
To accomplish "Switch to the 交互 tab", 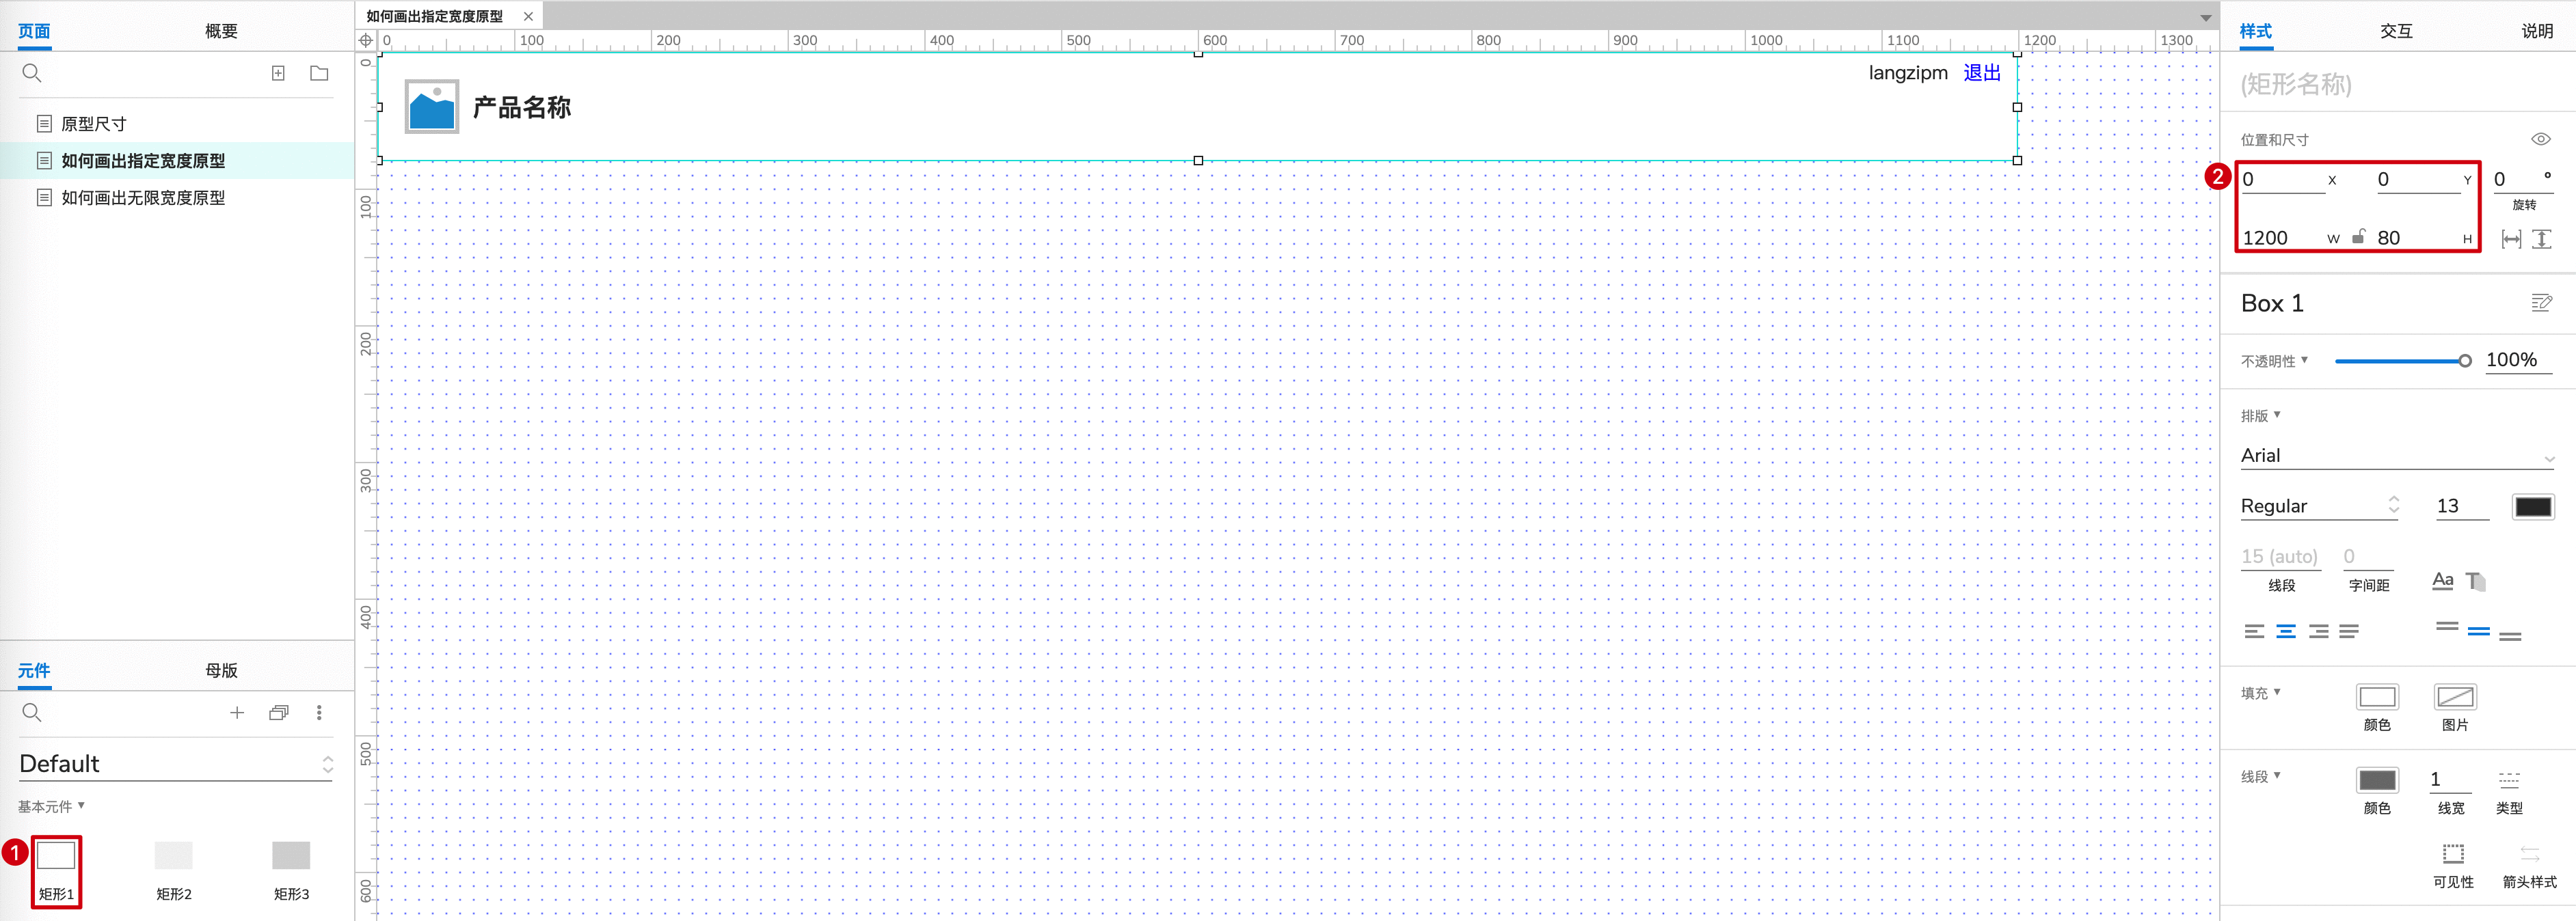I will point(2396,31).
